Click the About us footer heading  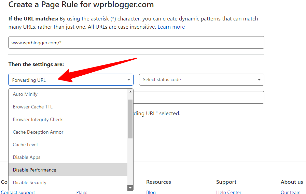(292, 182)
